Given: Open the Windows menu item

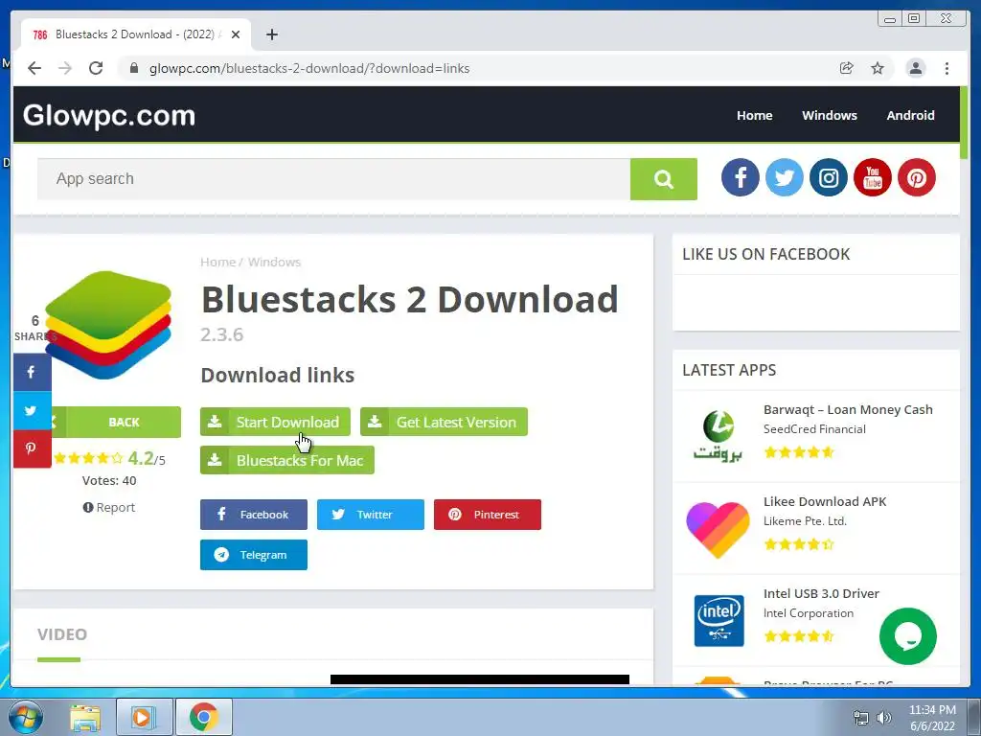Looking at the screenshot, I should tap(830, 115).
